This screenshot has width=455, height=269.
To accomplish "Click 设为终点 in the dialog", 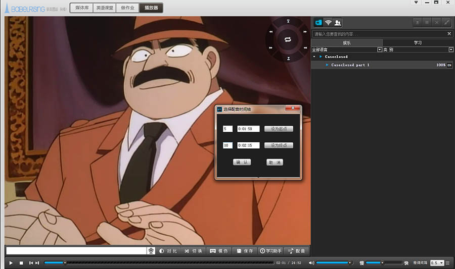I will [279, 145].
